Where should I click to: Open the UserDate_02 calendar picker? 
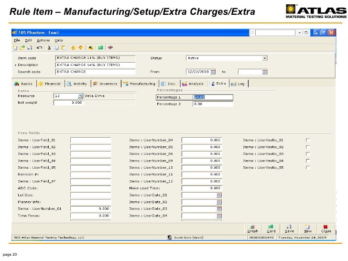tap(219, 202)
